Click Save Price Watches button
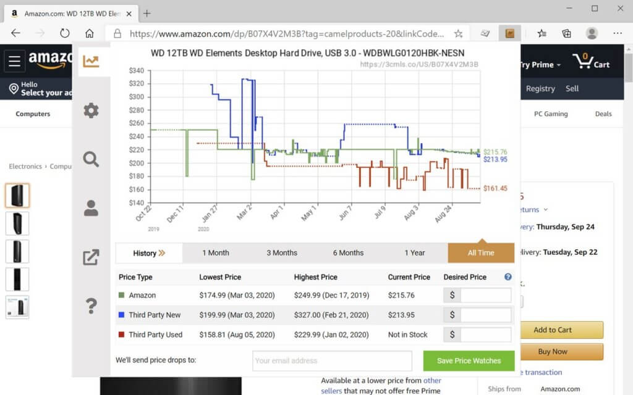This screenshot has height=395, width=633. pyautogui.click(x=469, y=360)
